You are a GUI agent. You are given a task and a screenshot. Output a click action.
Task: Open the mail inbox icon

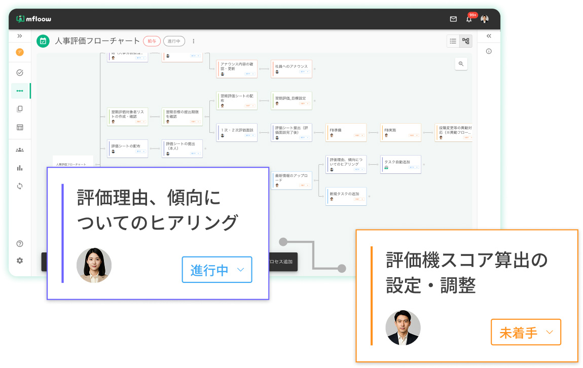tap(453, 19)
